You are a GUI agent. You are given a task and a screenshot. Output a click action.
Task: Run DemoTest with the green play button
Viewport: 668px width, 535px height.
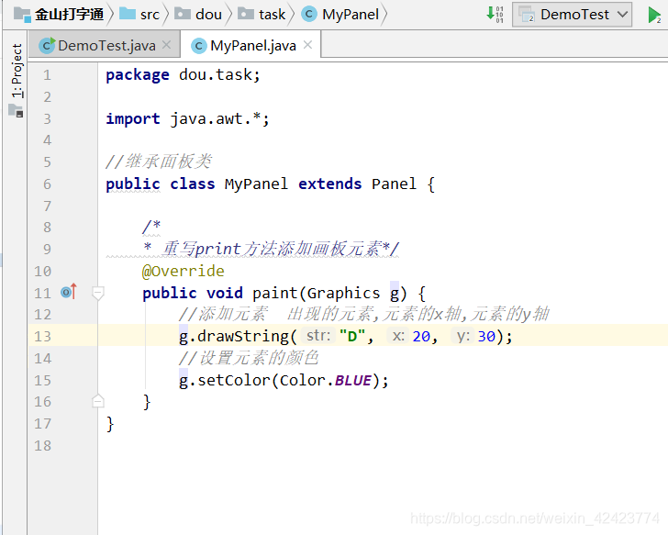tap(654, 15)
